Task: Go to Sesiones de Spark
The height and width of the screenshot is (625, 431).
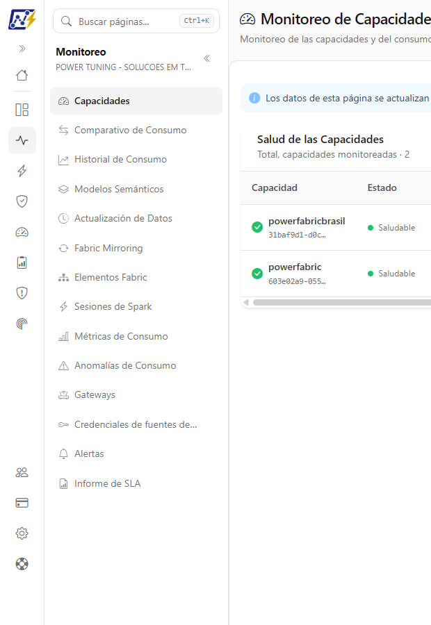Action: pyautogui.click(x=136, y=306)
